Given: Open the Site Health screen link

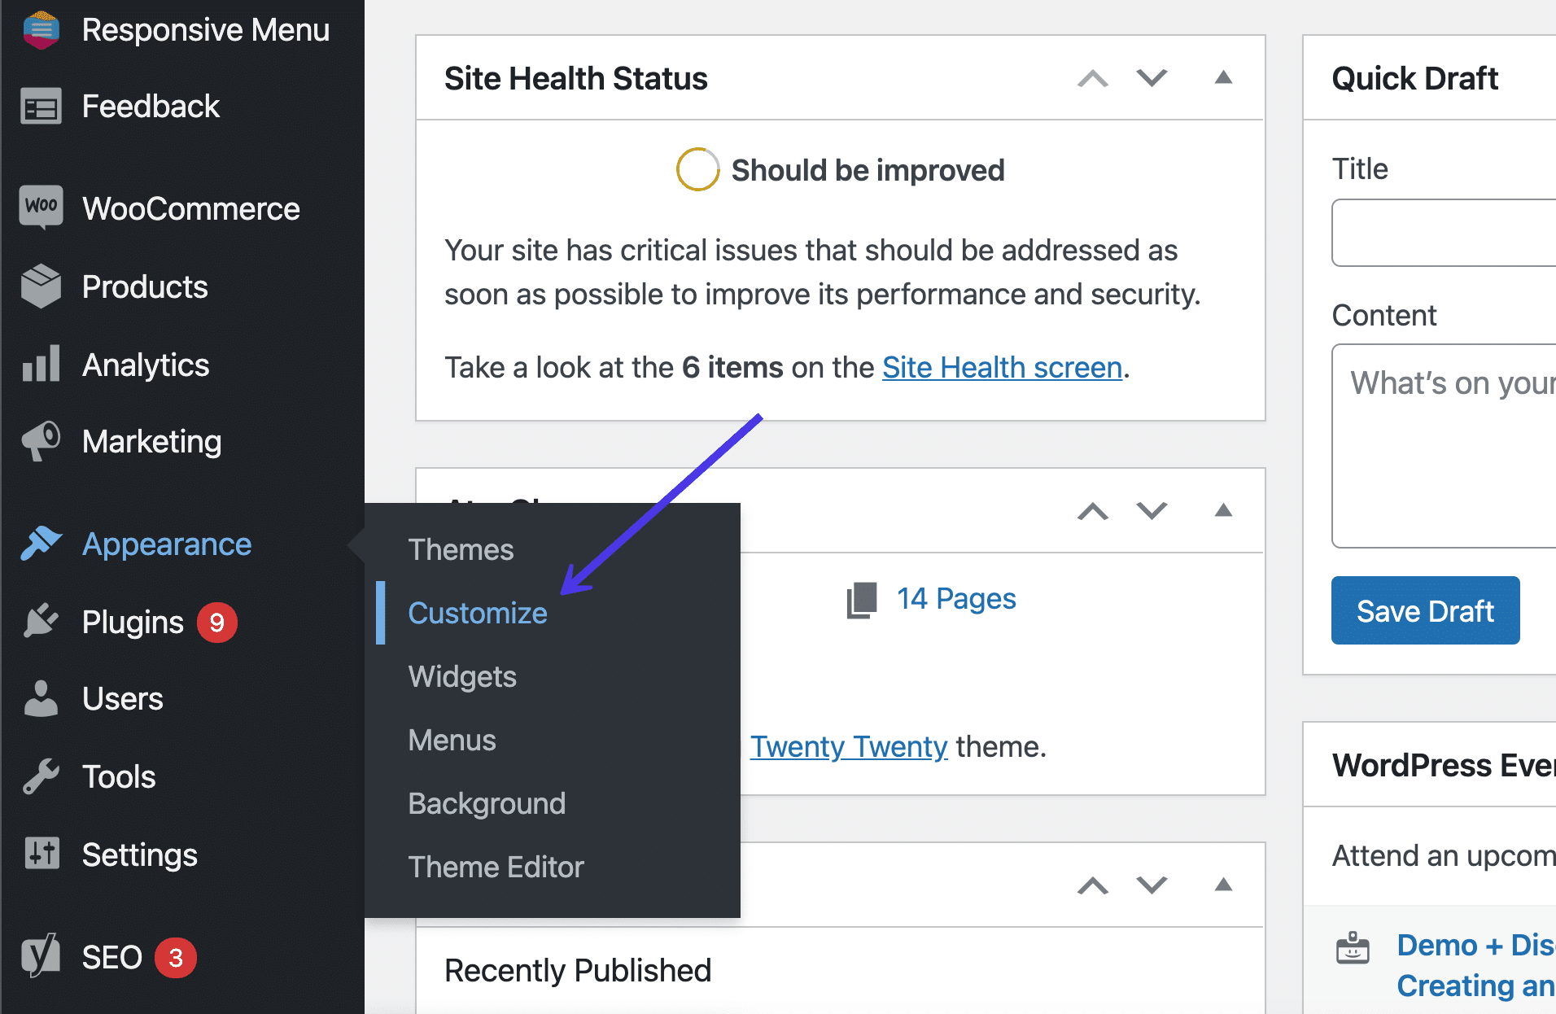Looking at the screenshot, I should pyautogui.click(x=1002, y=367).
